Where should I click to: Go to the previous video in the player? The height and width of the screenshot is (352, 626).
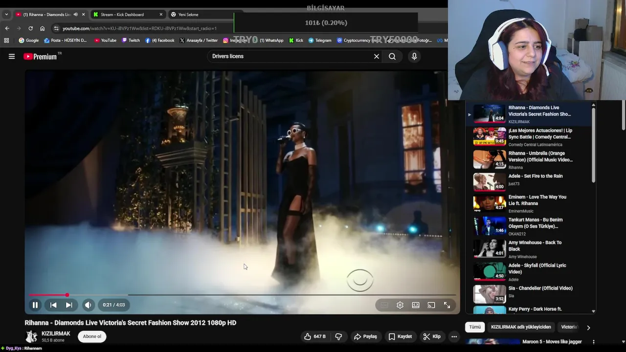[53, 305]
